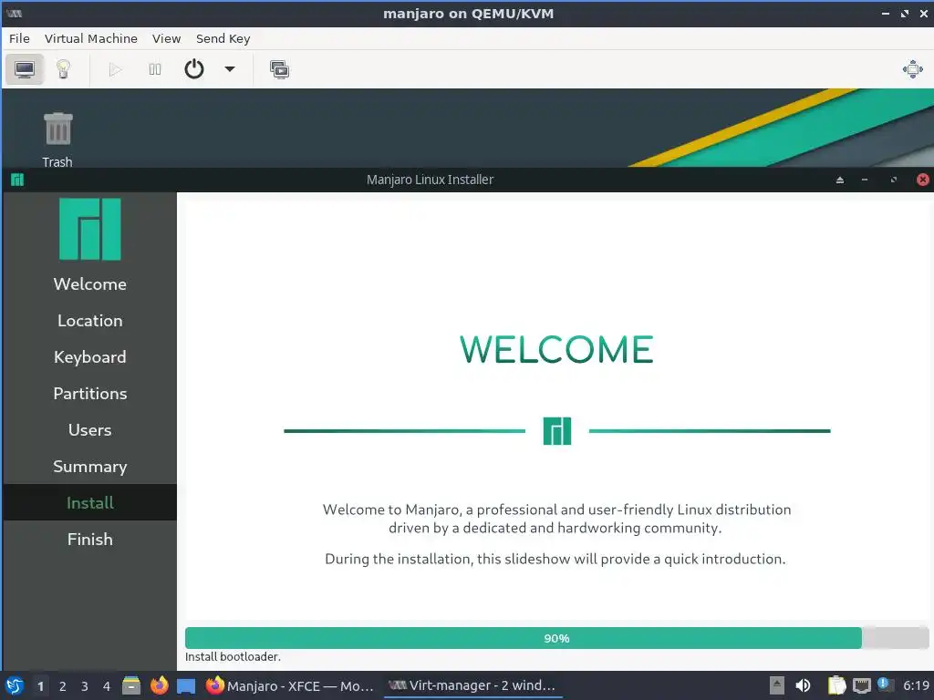Maximize the manjaro on QEMU/KVM window
The height and width of the screenshot is (700, 934).
905,14
